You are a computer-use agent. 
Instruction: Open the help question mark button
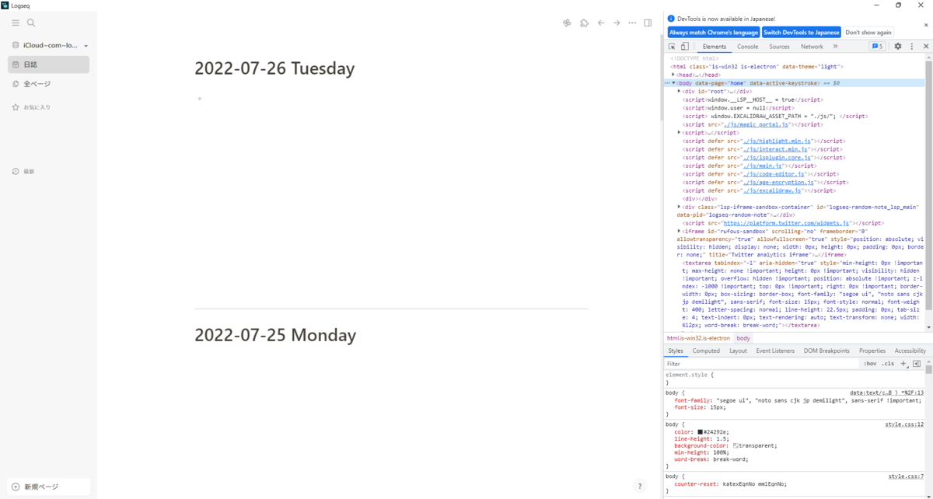point(640,487)
